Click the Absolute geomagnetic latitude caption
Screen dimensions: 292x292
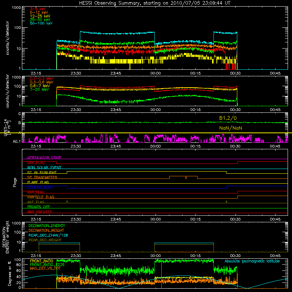click(252, 261)
